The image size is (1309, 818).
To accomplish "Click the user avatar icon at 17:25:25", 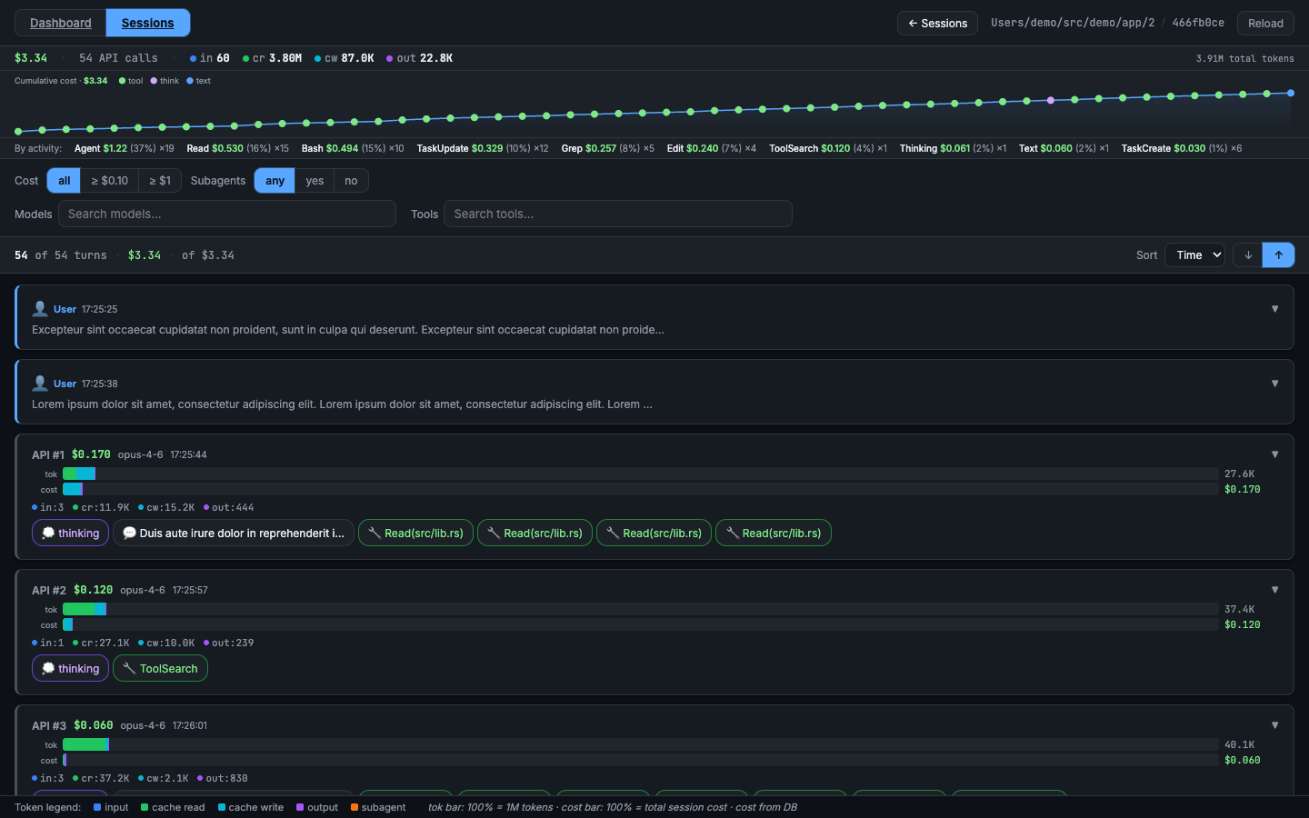I will tap(40, 309).
